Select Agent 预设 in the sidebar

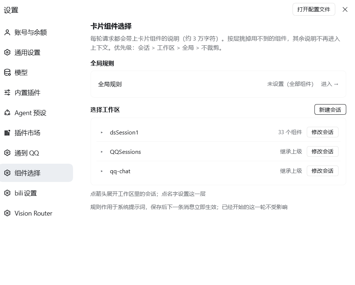(x=36, y=113)
